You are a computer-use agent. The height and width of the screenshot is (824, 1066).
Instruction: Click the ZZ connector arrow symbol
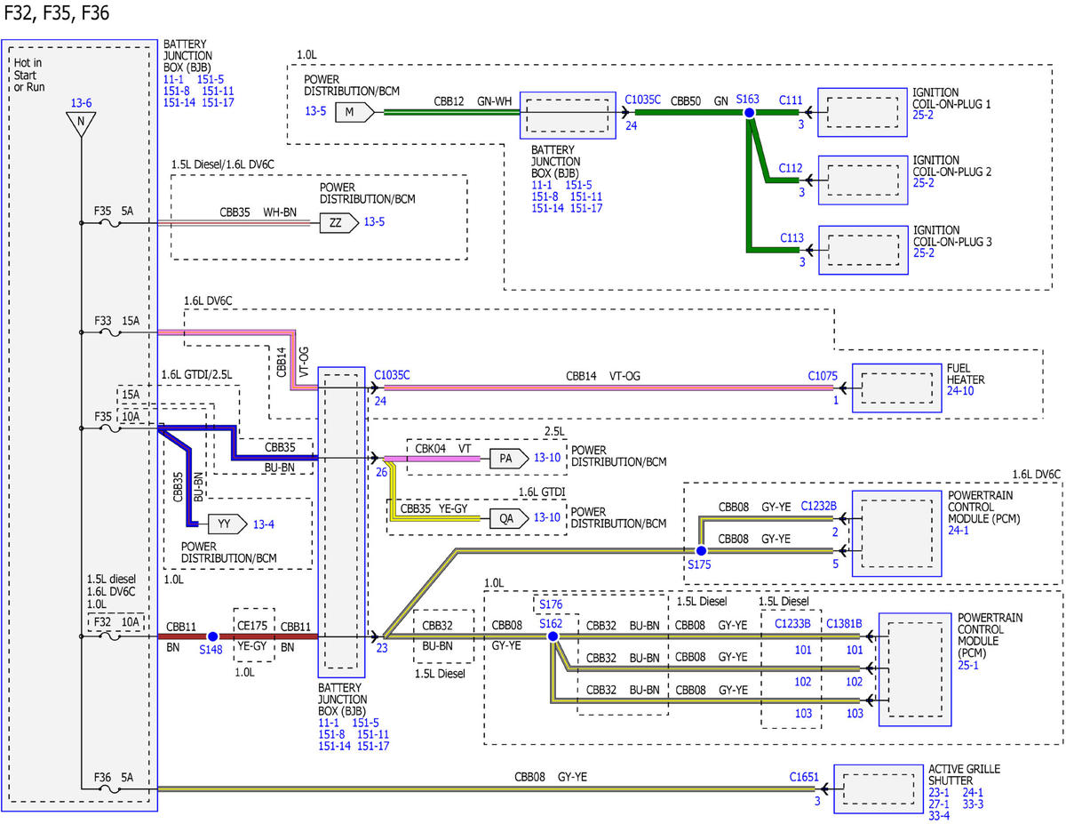pos(338,223)
